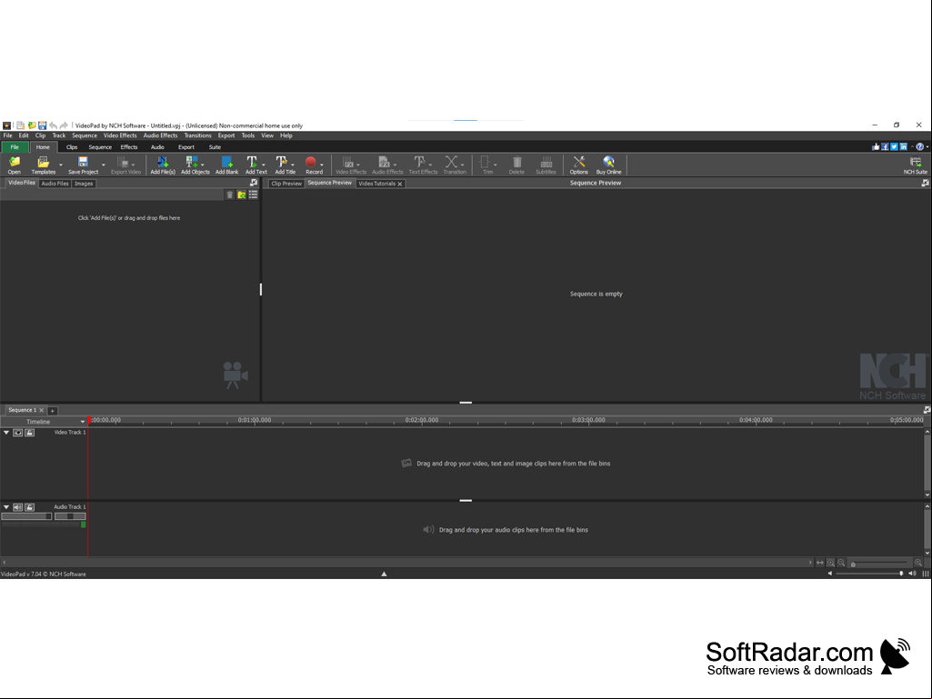Toggle the Video Track 1 lock
This screenshot has width=932, height=699.
tap(30, 433)
